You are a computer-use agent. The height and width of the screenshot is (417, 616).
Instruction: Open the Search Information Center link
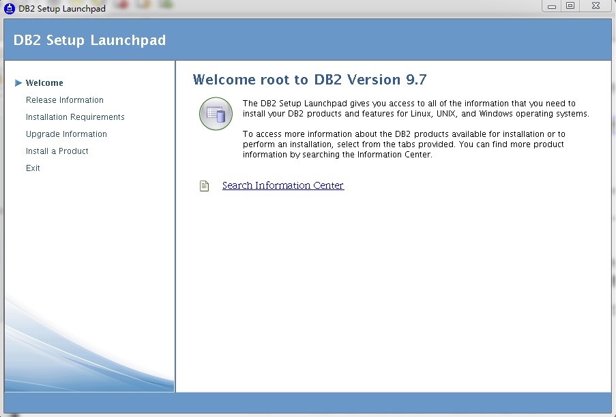283,185
